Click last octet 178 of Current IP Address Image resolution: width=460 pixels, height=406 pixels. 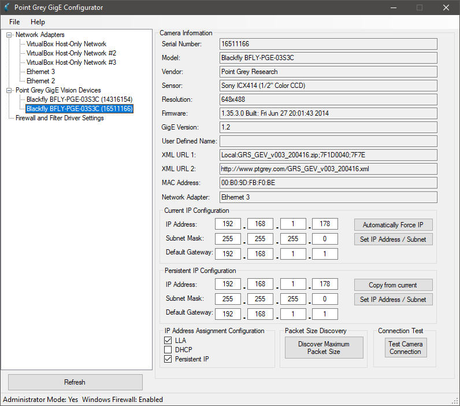(325, 224)
